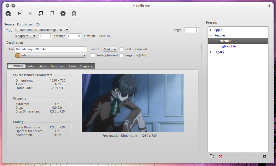Click the Aspect value 16:9

click(x=58, y=84)
